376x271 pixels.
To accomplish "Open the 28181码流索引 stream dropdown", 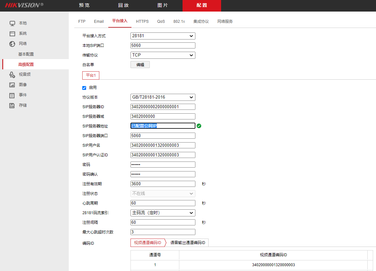I will pos(163,213).
